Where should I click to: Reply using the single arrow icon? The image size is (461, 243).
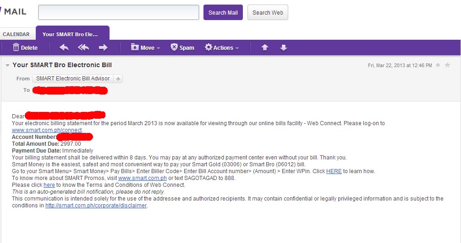pos(64,48)
